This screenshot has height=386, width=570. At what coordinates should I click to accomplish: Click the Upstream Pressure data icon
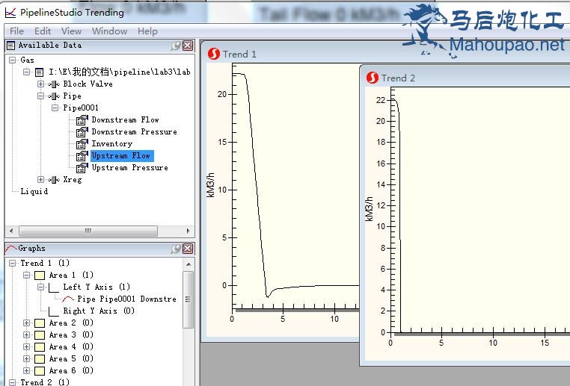(82, 168)
